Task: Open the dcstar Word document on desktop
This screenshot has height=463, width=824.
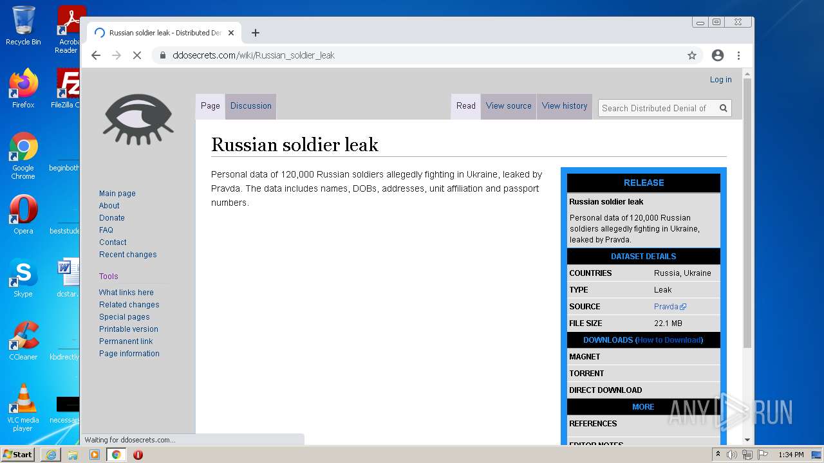Action: pyautogui.click(x=68, y=277)
